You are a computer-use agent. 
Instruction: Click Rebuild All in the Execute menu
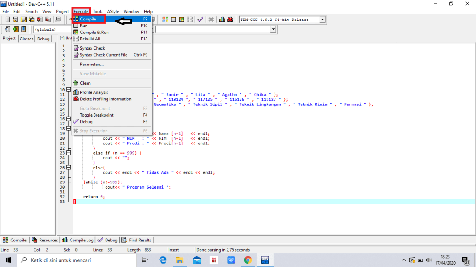90,39
